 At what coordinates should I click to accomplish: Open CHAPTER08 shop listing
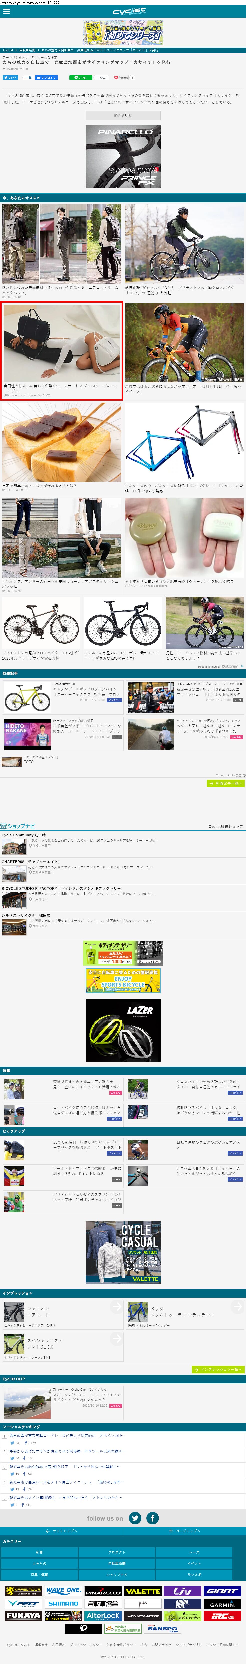[123, 871]
